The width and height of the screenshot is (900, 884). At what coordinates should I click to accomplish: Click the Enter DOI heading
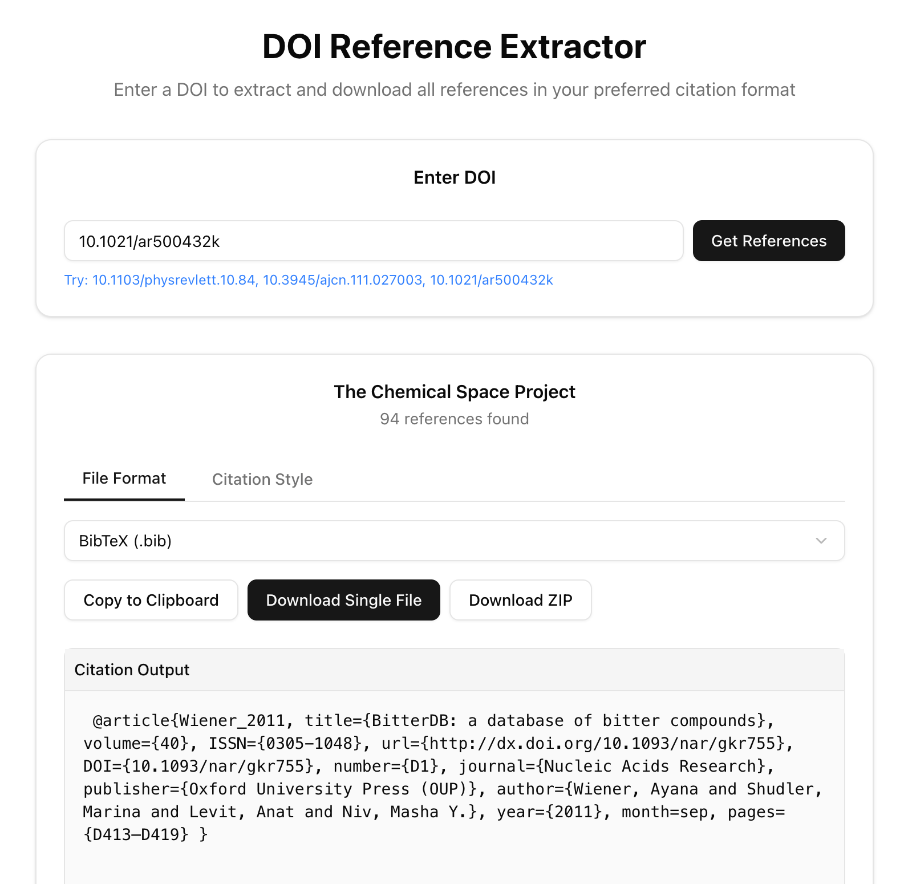tap(455, 177)
